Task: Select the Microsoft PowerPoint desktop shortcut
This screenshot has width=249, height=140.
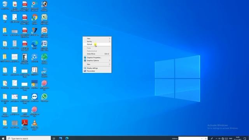Action: pyautogui.click(x=44, y=32)
